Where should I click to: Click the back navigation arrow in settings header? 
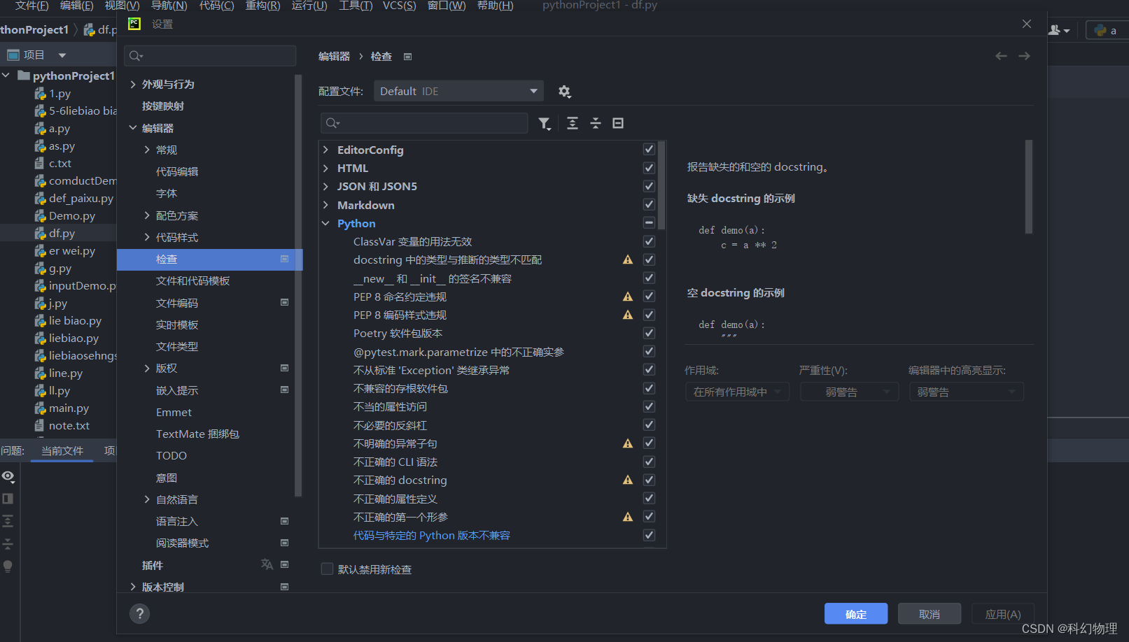click(x=1001, y=56)
